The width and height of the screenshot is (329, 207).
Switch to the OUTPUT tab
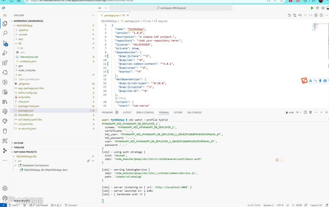[x=127, y=113]
